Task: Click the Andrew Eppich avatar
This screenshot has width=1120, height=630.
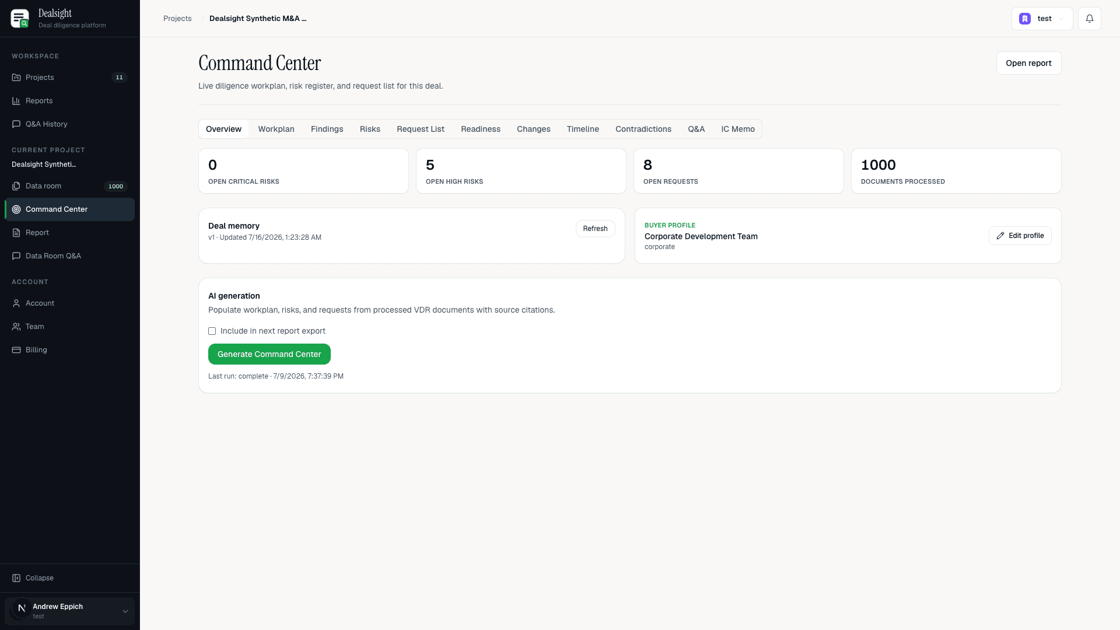Action: [x=22, y=608]
